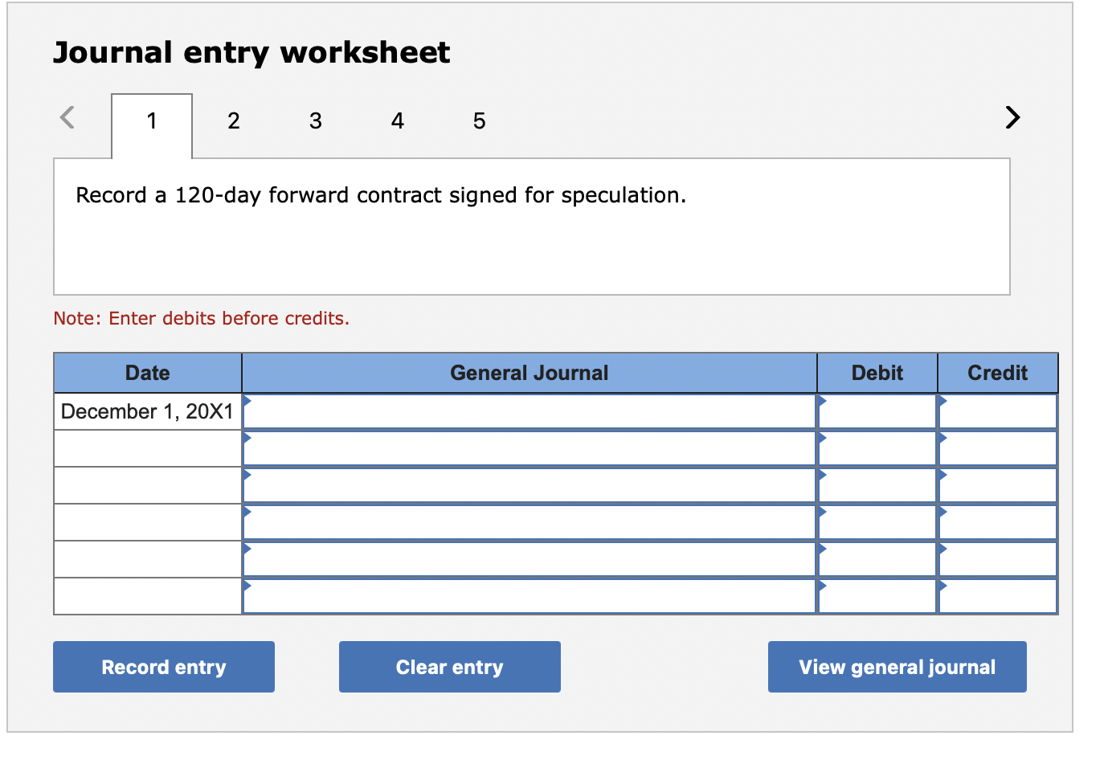Go to previous entry with left chevron
This screenshot has width=1104, height=760.
pos(67,117)
